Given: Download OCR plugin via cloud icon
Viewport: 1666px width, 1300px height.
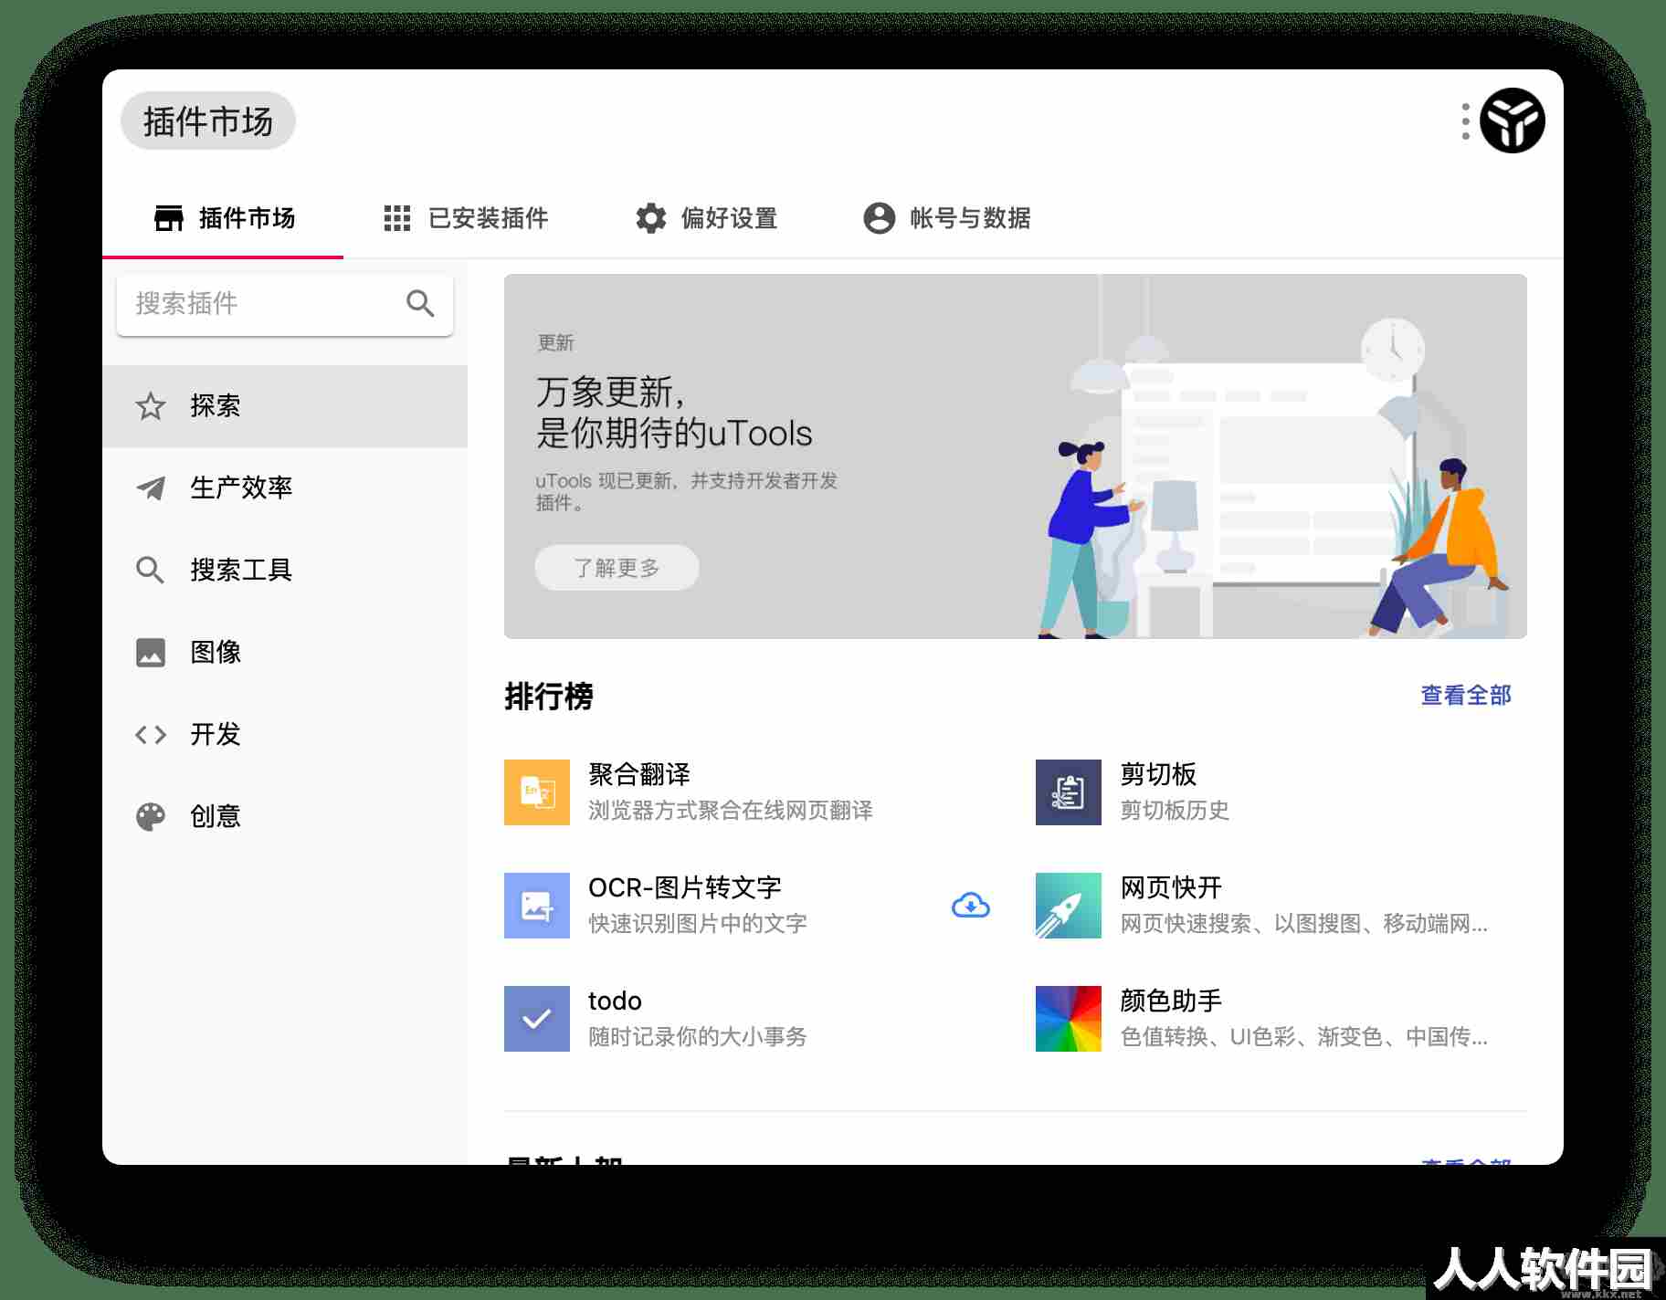Looking at the screenshot, I should 970,906.
